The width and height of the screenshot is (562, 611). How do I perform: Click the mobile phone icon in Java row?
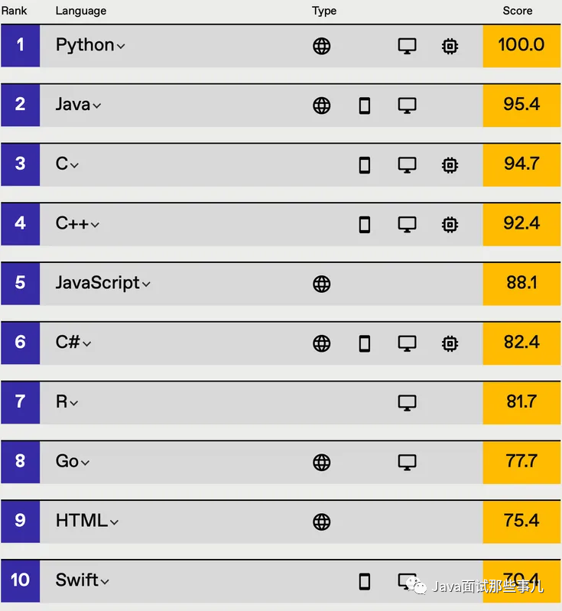tap(365, 106)
